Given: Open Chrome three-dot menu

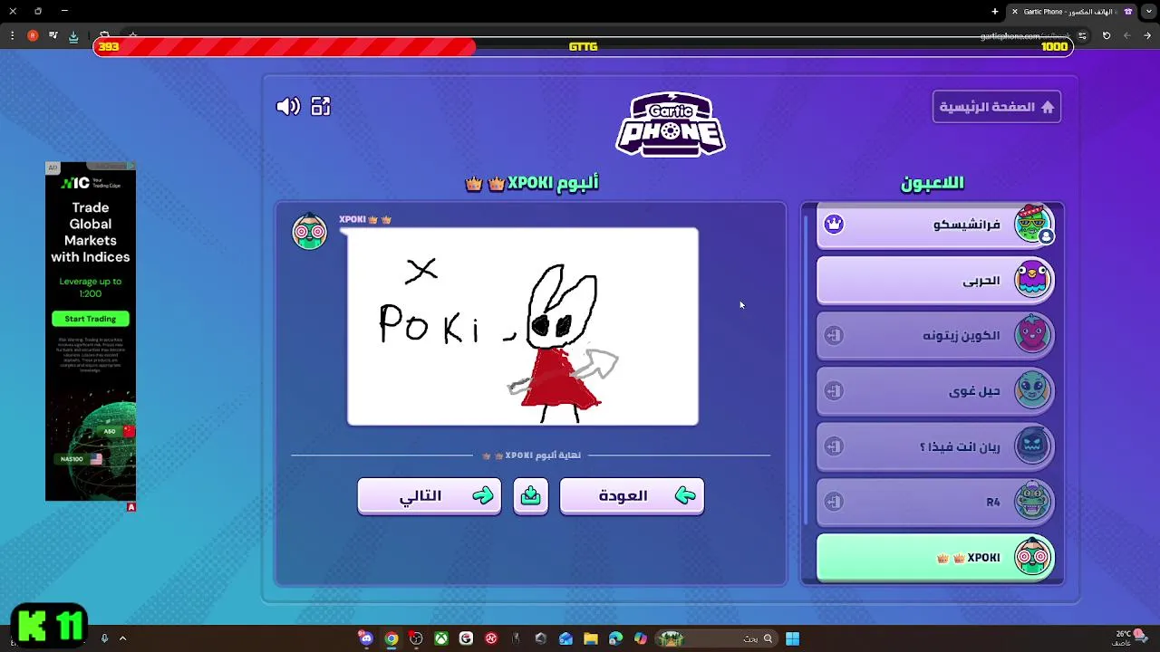Looking at the screenshot, I should tap(12, 35).
